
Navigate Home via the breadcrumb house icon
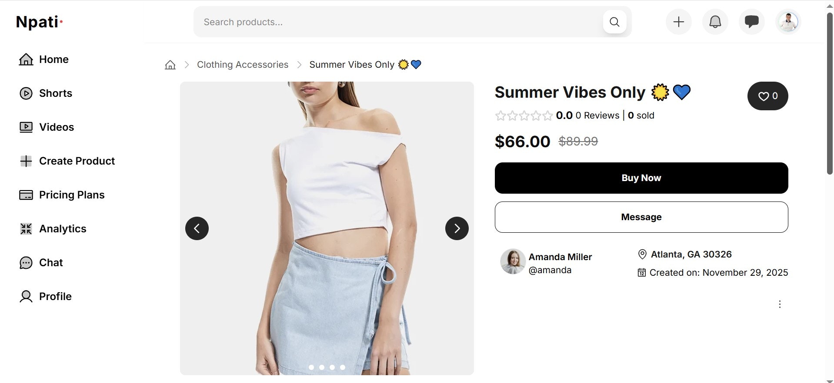coord(170,64)
